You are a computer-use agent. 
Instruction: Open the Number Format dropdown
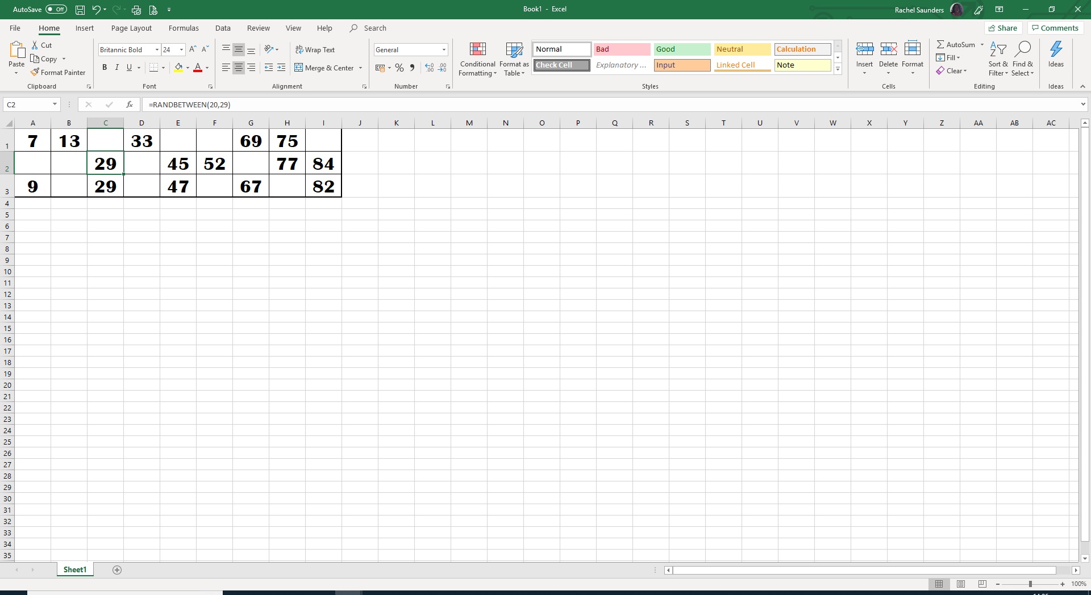click(444, 49)
